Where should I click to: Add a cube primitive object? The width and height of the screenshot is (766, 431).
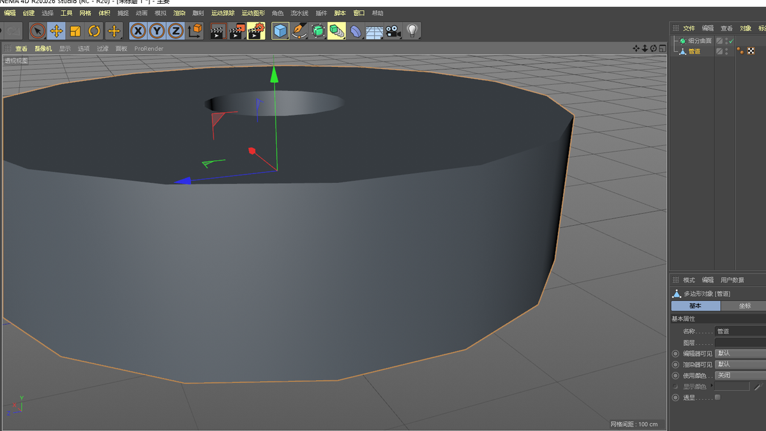click(x=280, y=31)
